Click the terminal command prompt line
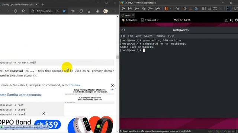Image resolution: width=238 pixels, height=133 pixels. [132, 50]
